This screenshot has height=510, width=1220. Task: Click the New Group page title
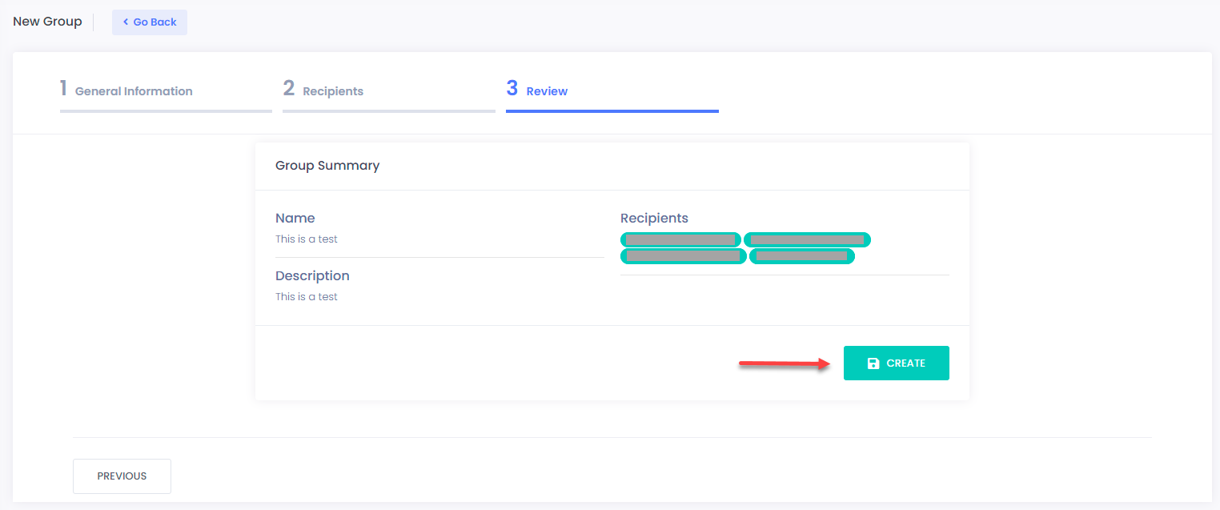pos(47,22)
